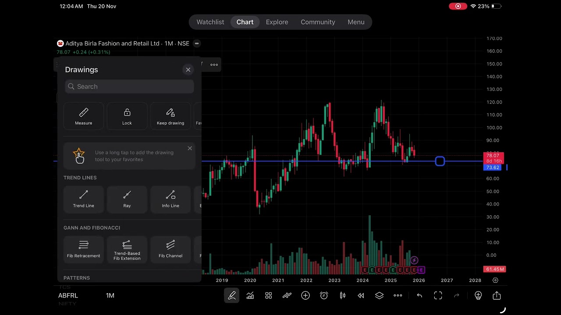The width and height of the screenshot is (561, 315).
Task: Tap the Wi-Fi status icon
Action: 473,6
